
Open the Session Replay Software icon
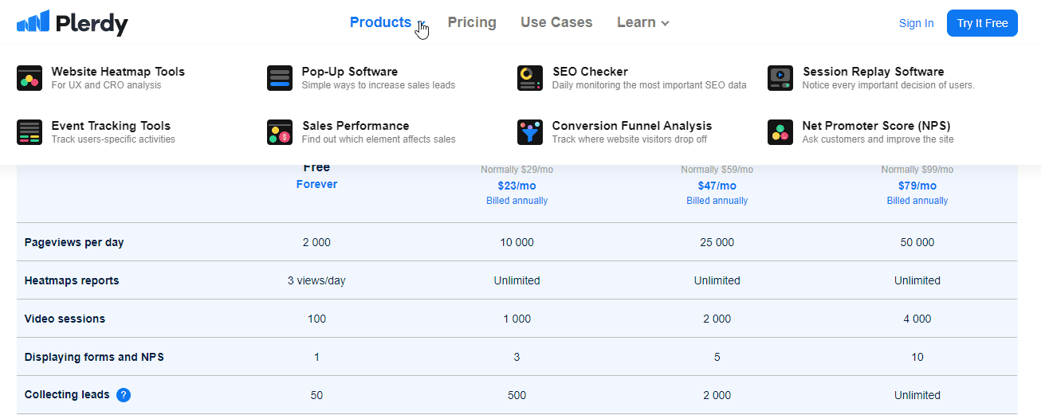(780, 78)
